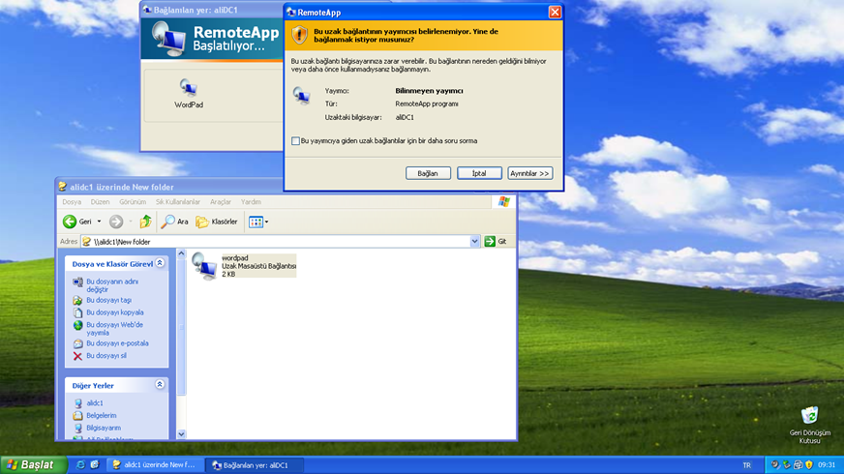Click the network connection tray icon

tap(786, 465)
